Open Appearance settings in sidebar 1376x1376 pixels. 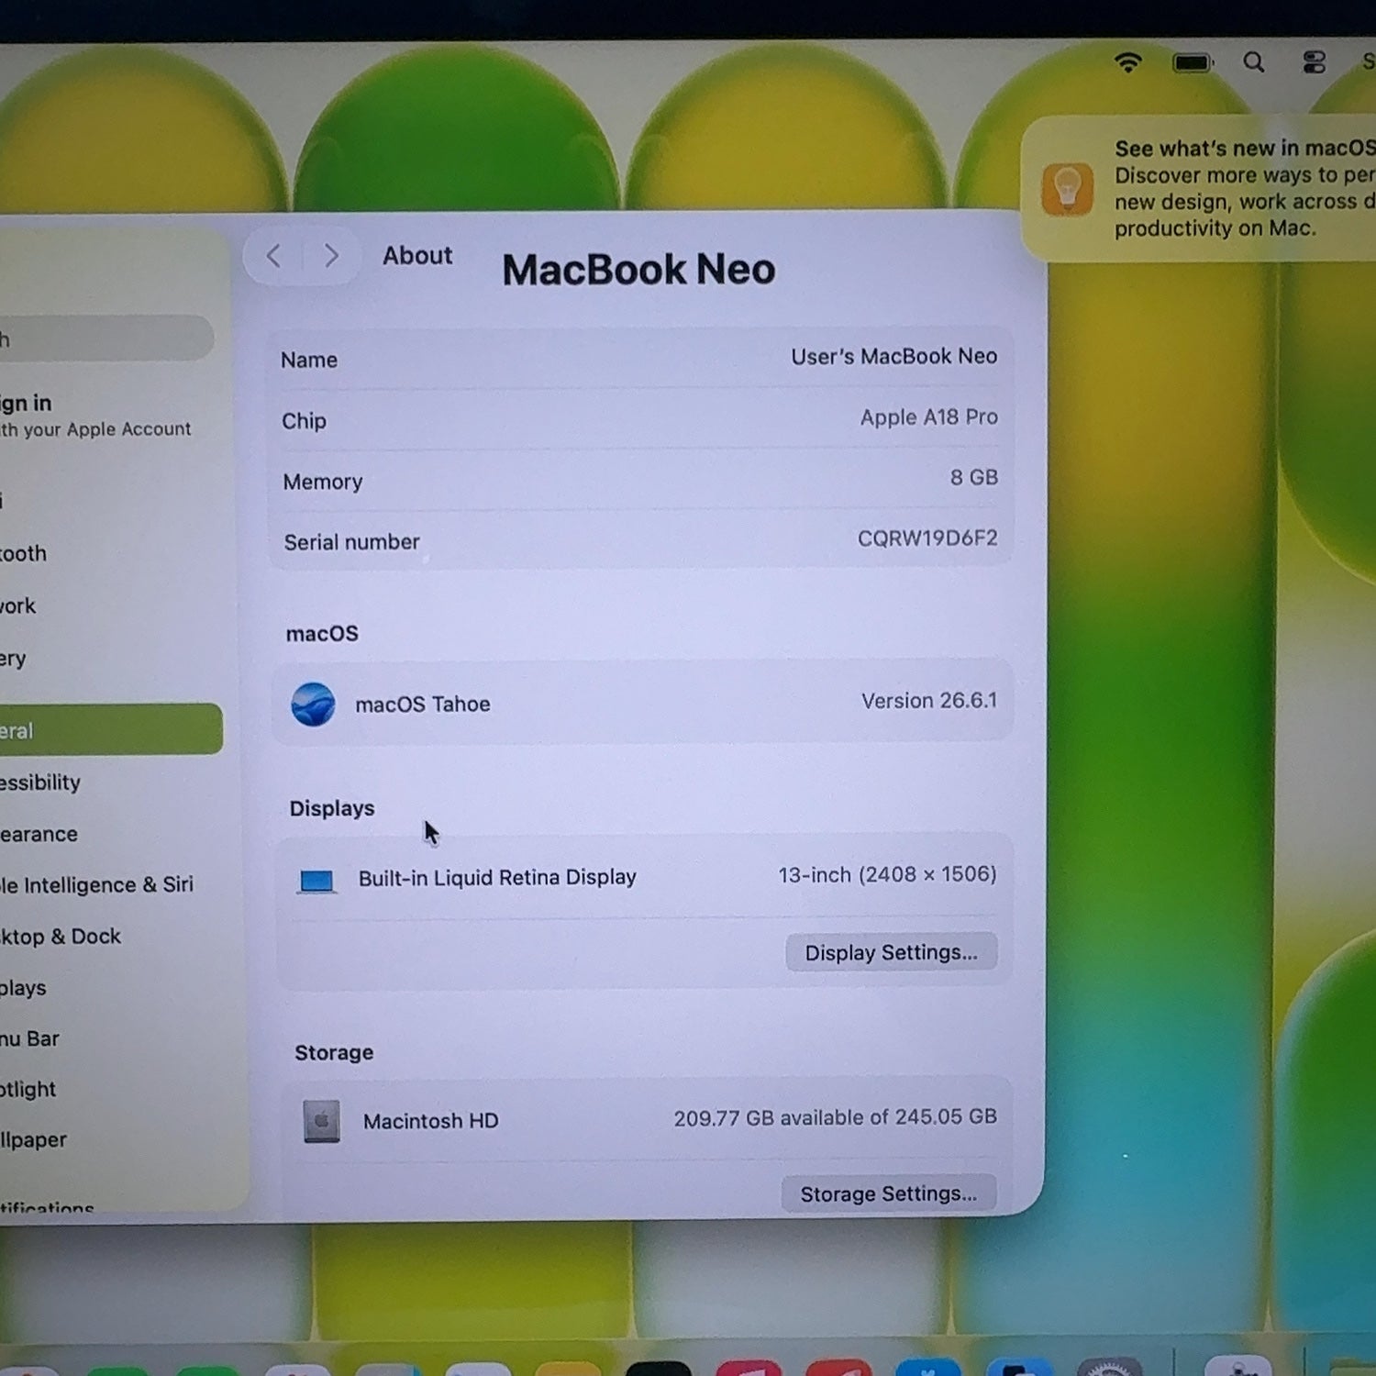click(39, 834)
